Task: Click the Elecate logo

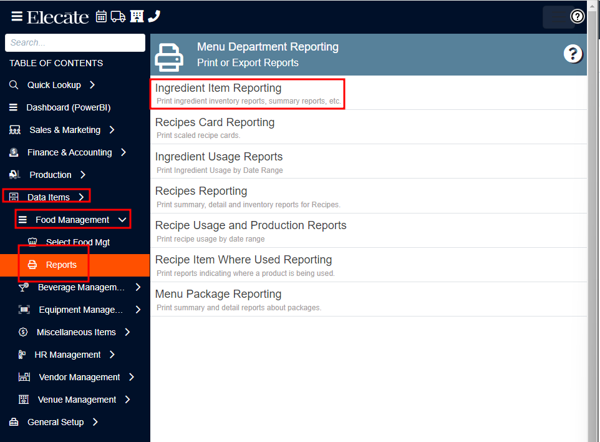Action: pos(58,17)
